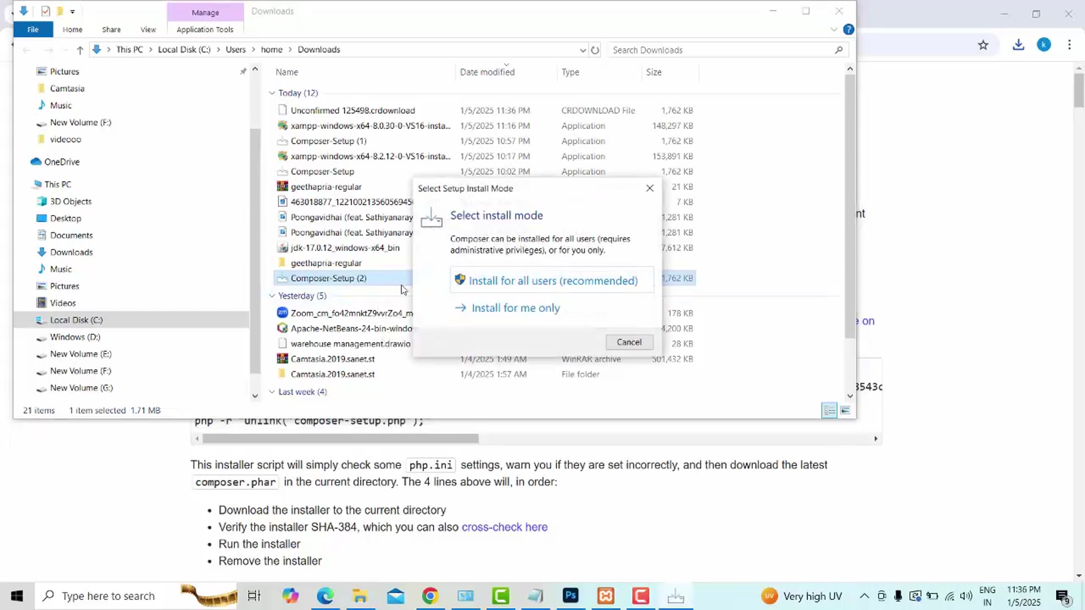
Task: Click the volume speaker icon in system tray
Action: pos(966,596)
